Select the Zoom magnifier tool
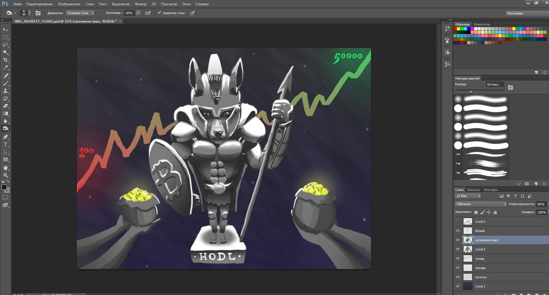The height and width of the screenshot is (295, 549). (x=6, y=175)
